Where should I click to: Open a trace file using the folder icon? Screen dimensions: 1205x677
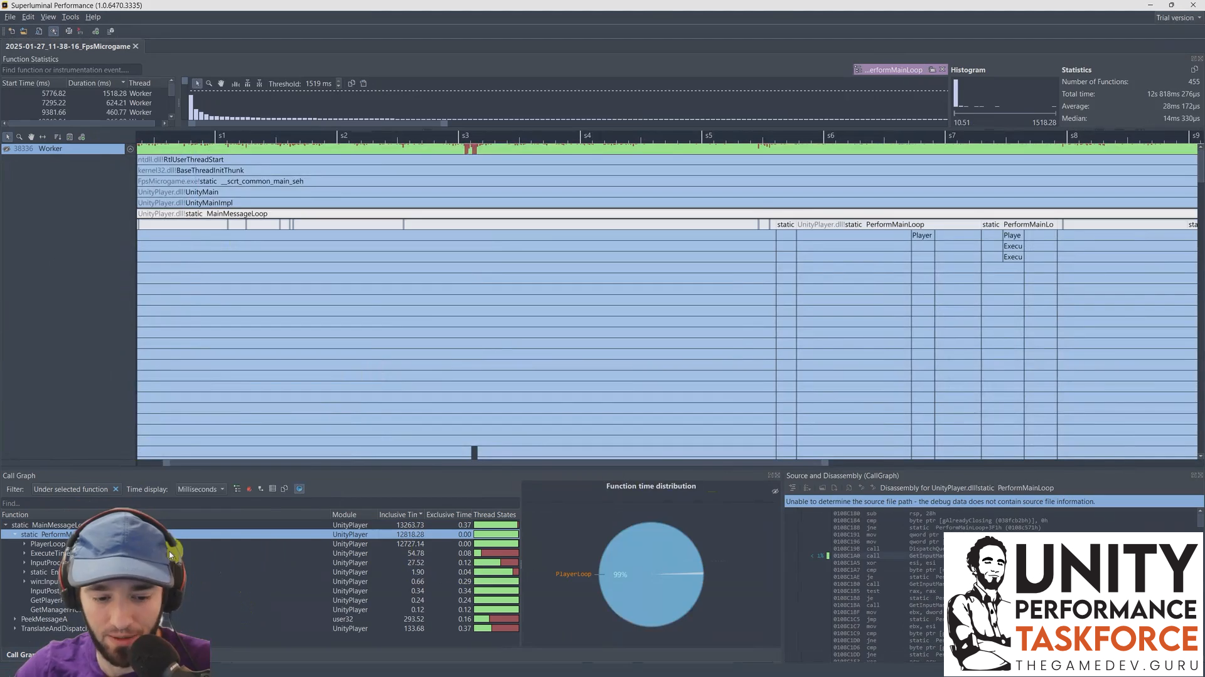pos(24,31)
